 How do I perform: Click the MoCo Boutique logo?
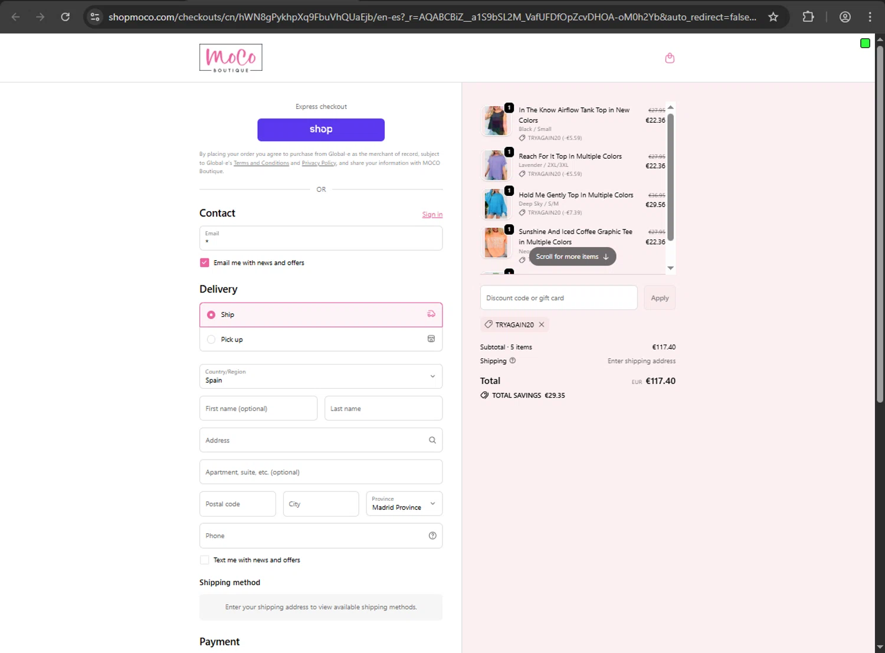tap(231, 58)
